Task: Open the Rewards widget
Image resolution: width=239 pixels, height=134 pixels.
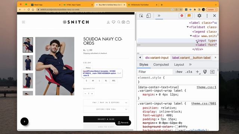Action: pyautogui.click(x=123, y=122)
